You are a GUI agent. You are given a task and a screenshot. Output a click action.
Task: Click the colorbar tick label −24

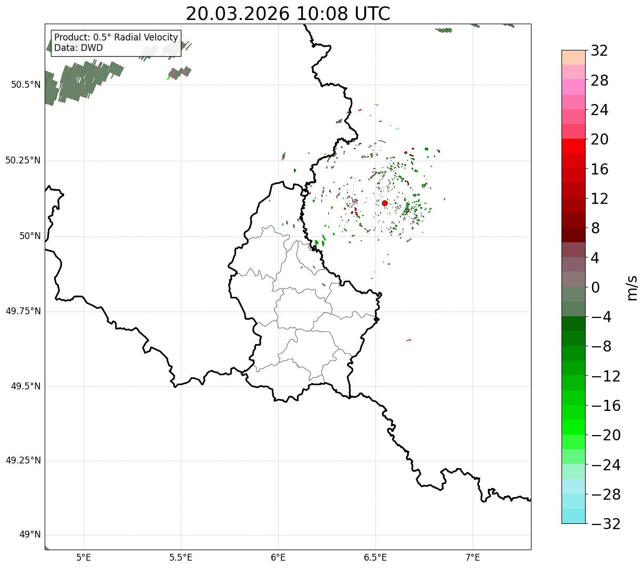click(x=606, y=465)
